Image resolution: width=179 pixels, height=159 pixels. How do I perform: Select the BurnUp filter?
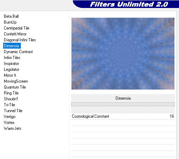(x=10, y=22)
